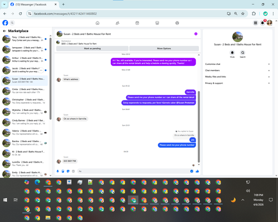Expand Chat members section
This screenshot has height=222, width=278.
(x=237, y=70)
